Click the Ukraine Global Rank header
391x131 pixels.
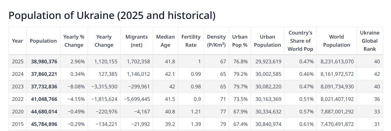coord(370,41)
